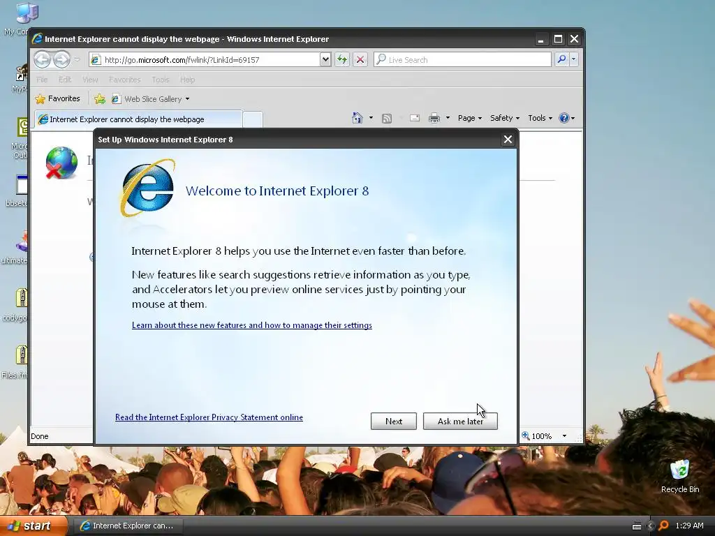Click the Forward navigation arrow
Screen dimensions: 715x536
pos(61,59)
